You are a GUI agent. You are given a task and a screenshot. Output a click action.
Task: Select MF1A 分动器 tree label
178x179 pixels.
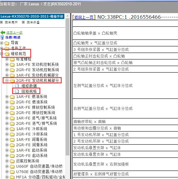40,177
